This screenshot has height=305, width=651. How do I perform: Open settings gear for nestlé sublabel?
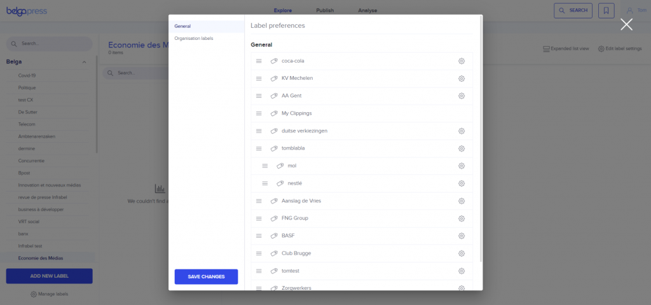click(462, 183)
